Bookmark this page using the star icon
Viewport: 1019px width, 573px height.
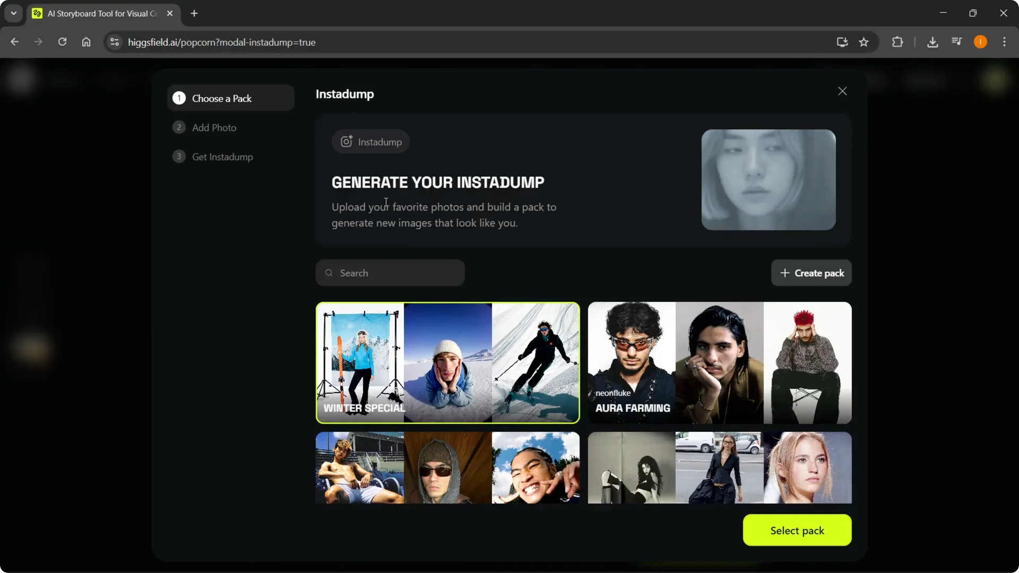(864, 42)
